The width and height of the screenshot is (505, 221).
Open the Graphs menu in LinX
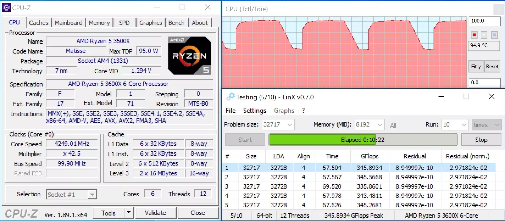(x=284, y=110)
